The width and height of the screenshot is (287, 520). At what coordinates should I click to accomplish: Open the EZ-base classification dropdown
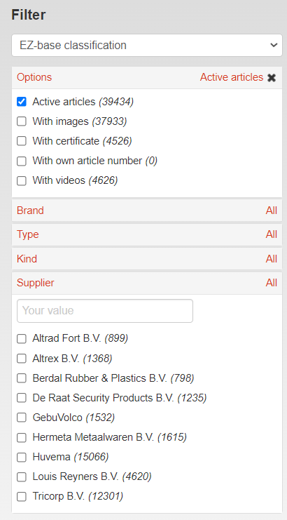click(x=147, y=45)
